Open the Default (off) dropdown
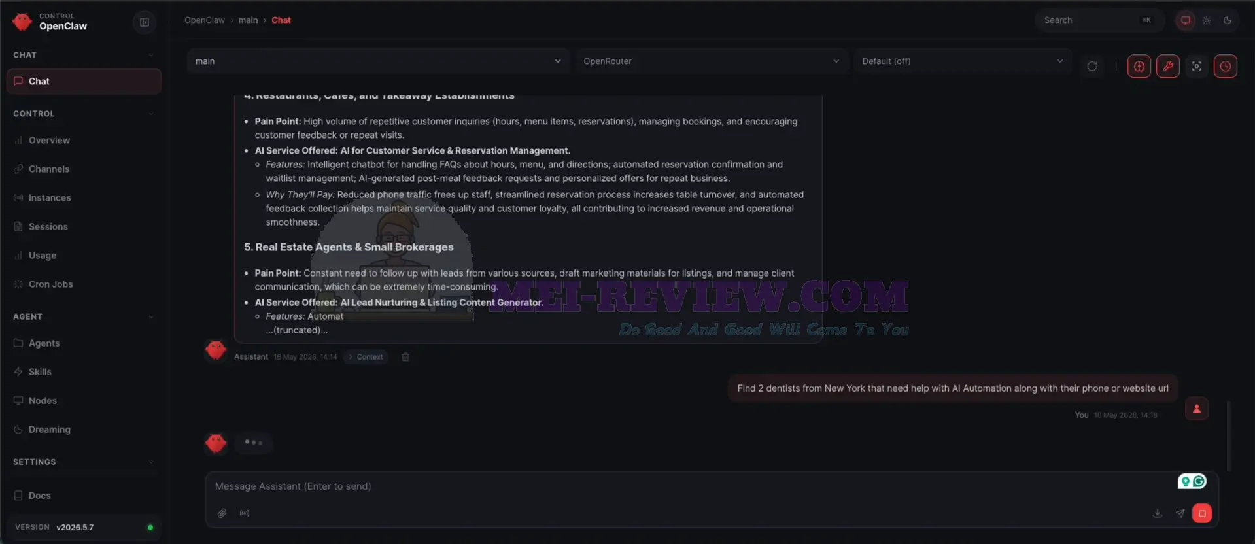Viewport: 1255px width, 544px height. 962,61
